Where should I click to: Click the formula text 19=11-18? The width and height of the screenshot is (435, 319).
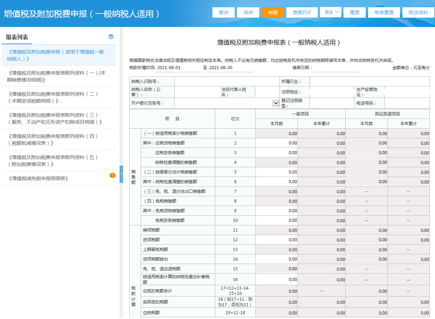tap(235, 313)
